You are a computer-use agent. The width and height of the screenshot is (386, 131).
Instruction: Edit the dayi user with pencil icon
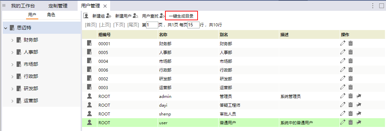pyautogui.click(x=343, y=105)
